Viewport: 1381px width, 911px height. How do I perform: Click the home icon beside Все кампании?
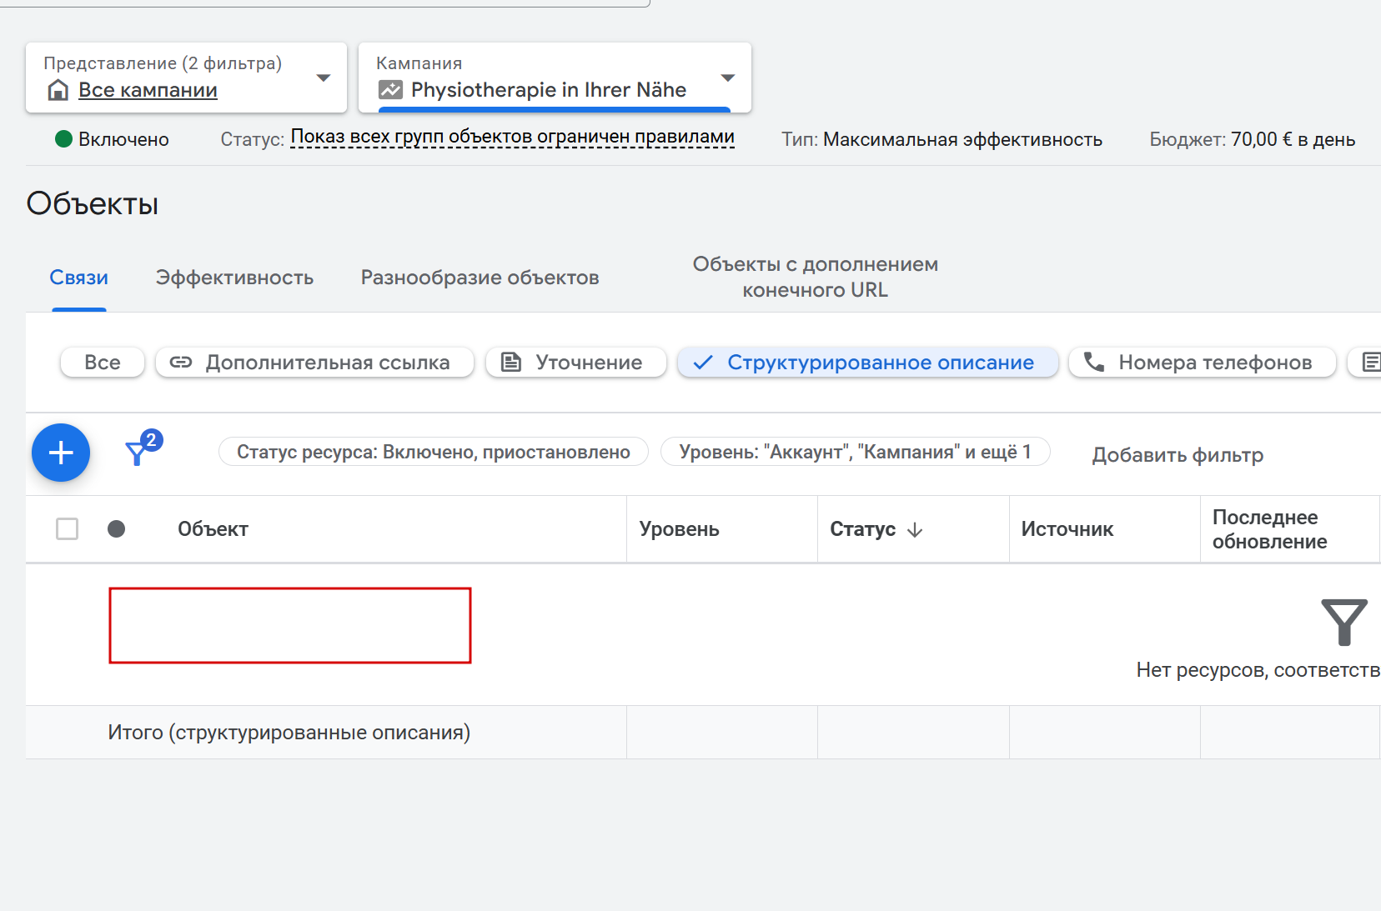click(x=58, y=90)
